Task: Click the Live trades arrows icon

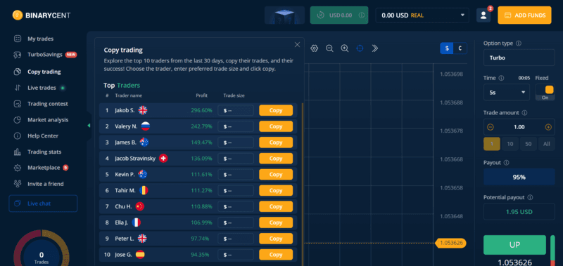Action: (x=17, y=88)
